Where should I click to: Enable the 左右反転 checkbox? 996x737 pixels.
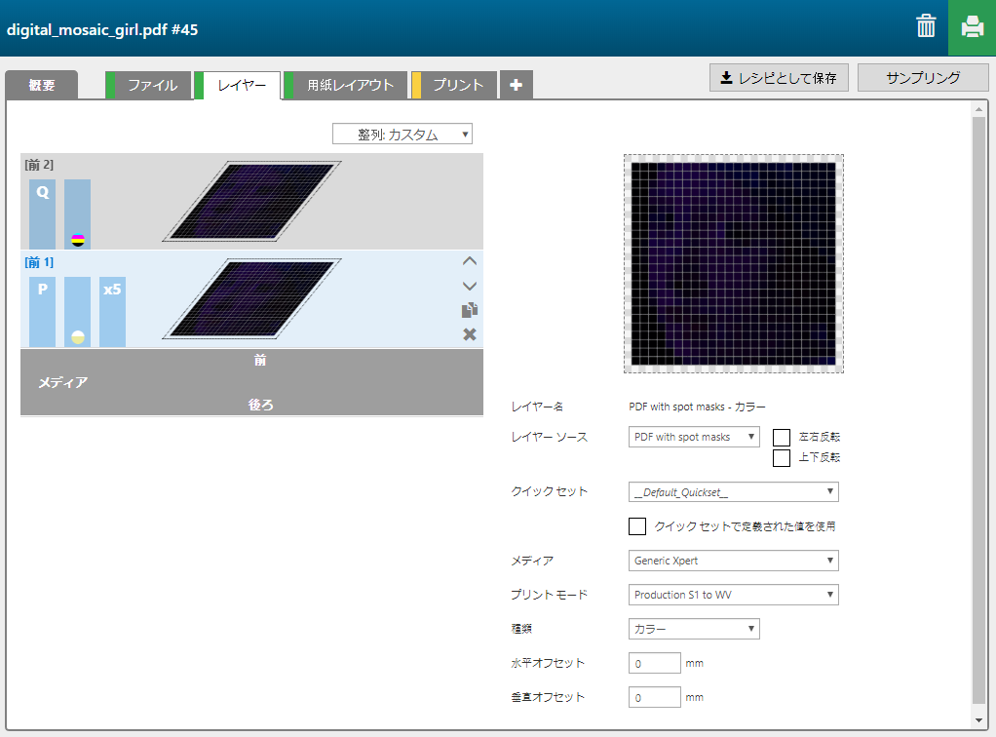point(782,438)
